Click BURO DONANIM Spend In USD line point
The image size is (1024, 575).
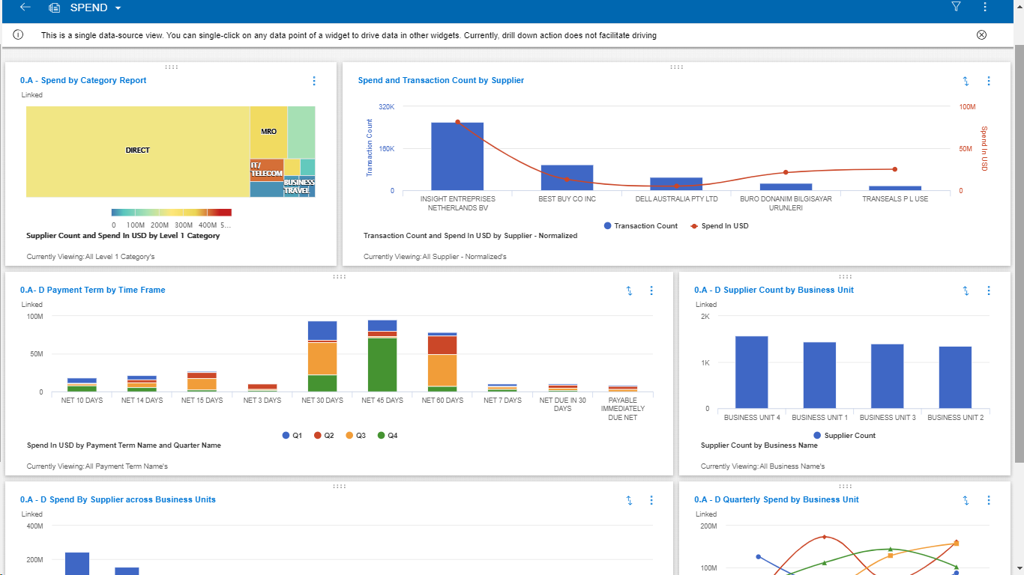point(786,173)
